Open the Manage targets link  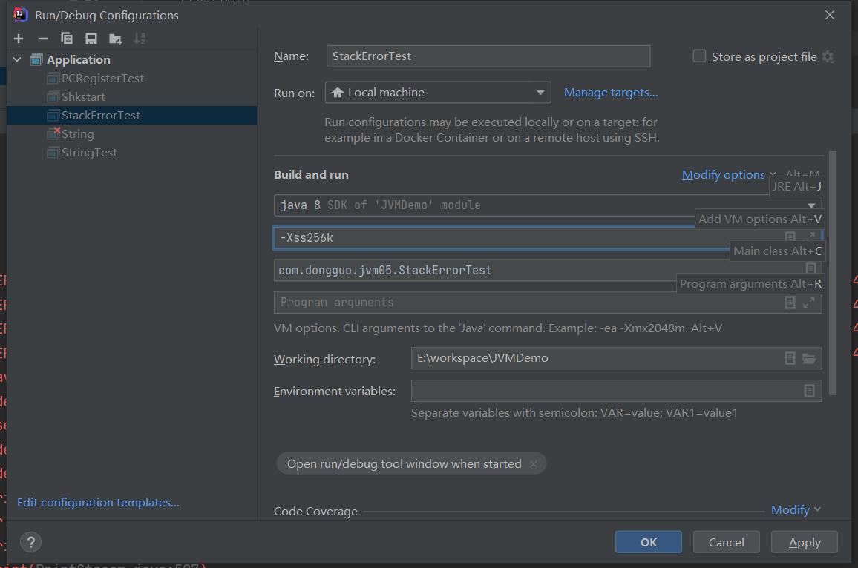[x=611, y=93]
